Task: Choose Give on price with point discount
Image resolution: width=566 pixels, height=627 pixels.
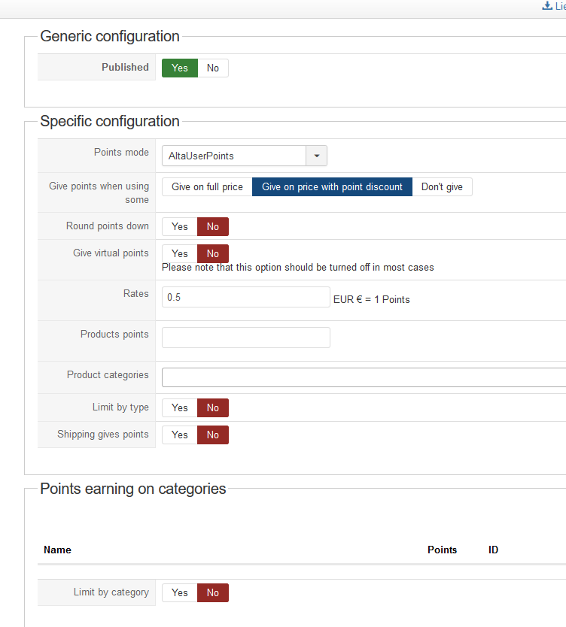Action: [332, 186]
